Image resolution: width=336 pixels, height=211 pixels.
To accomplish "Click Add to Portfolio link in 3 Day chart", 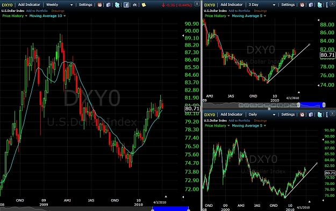I will click(x=239, y=11).
